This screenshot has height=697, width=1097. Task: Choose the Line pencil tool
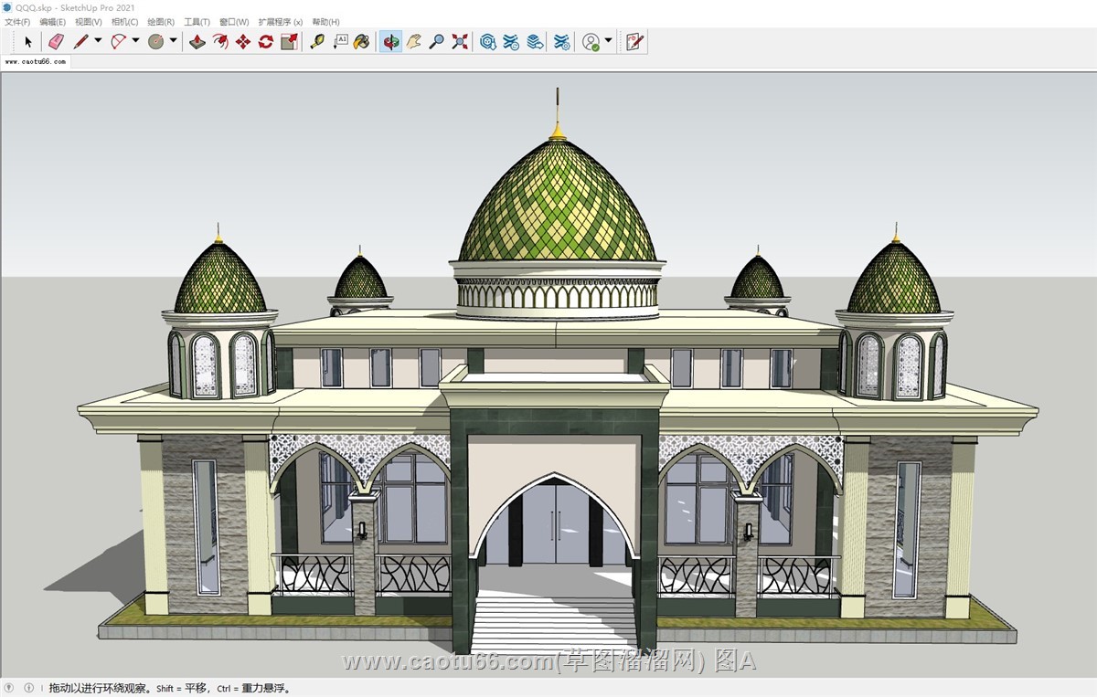tap(80, 41)
